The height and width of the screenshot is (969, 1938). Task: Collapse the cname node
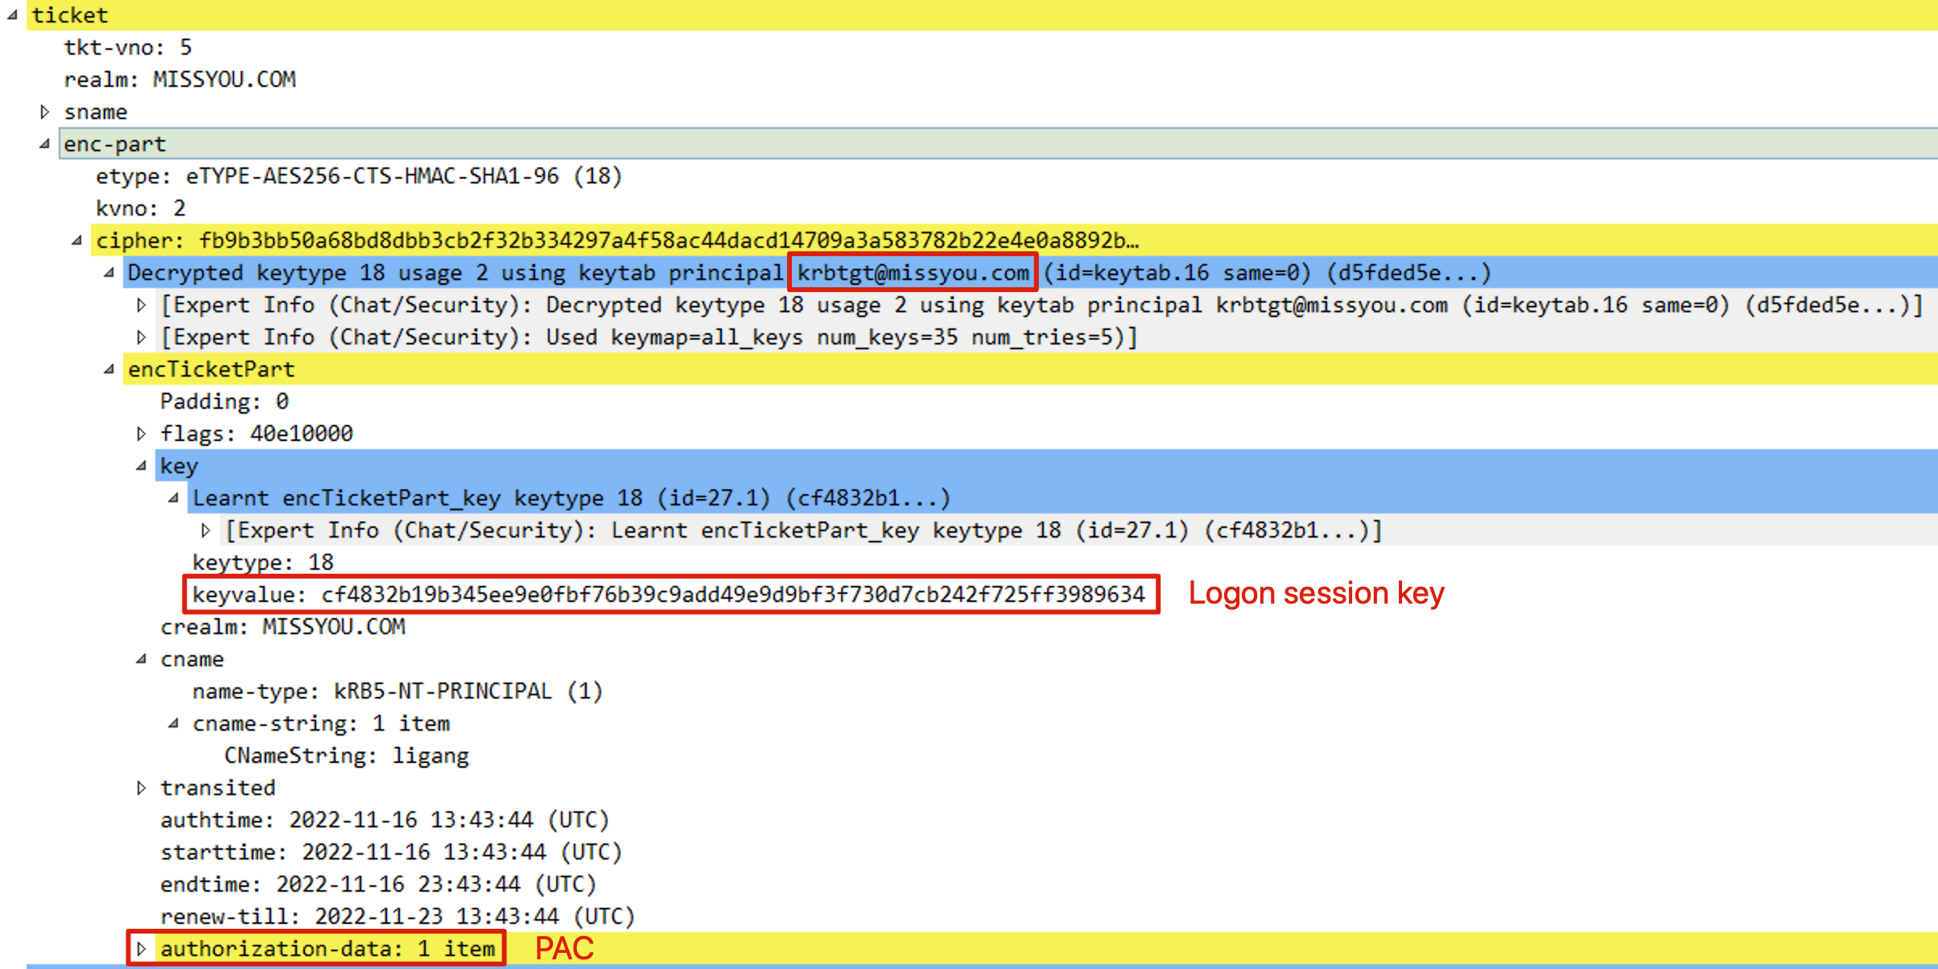click(x=142, y=659)
